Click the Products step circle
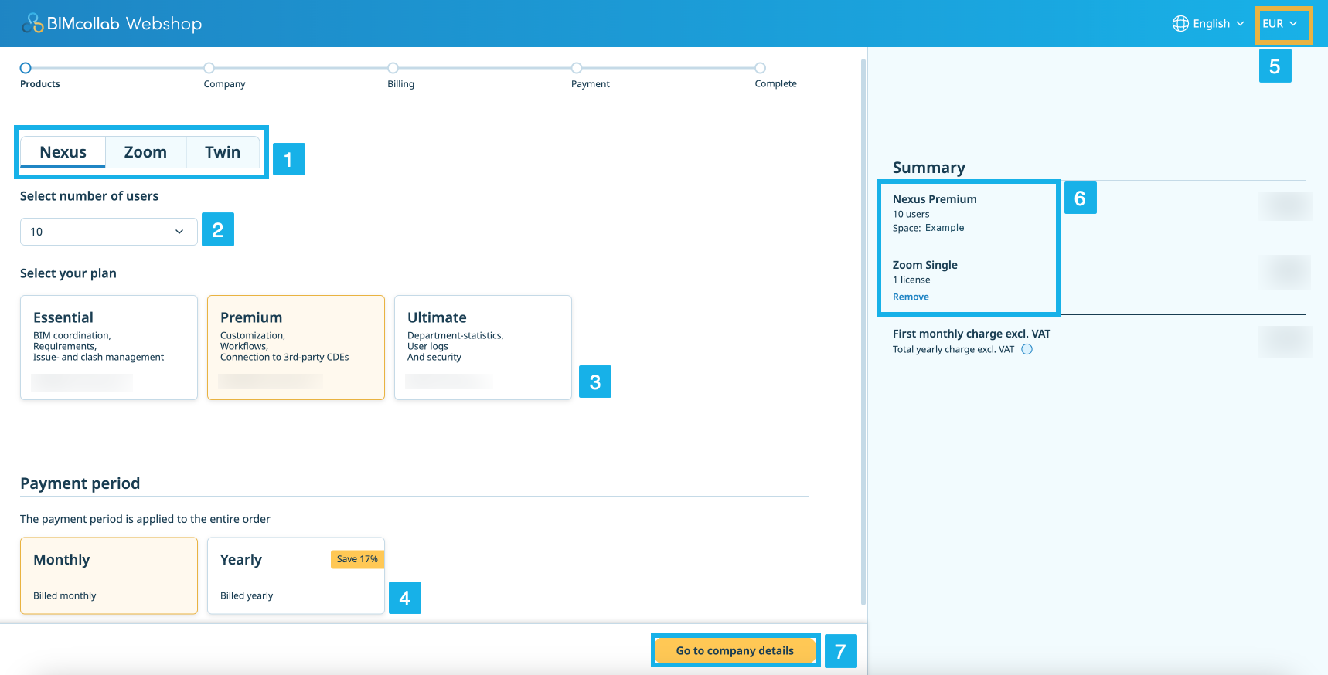 pyautogui.click(x=26, y=68)
